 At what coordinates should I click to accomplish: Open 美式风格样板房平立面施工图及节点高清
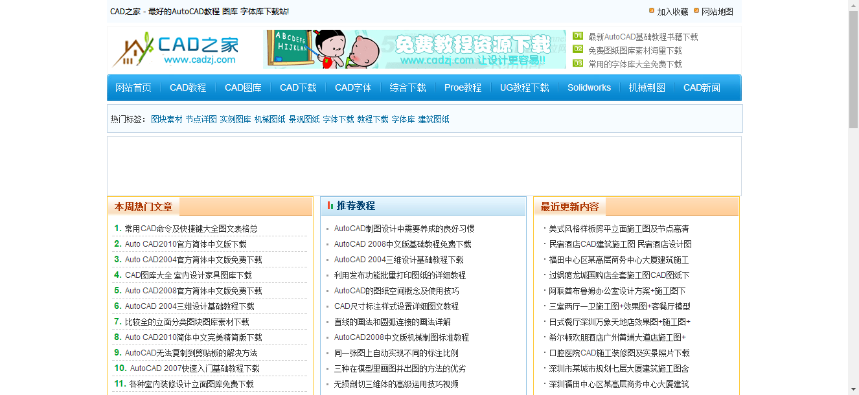(619, 229)
